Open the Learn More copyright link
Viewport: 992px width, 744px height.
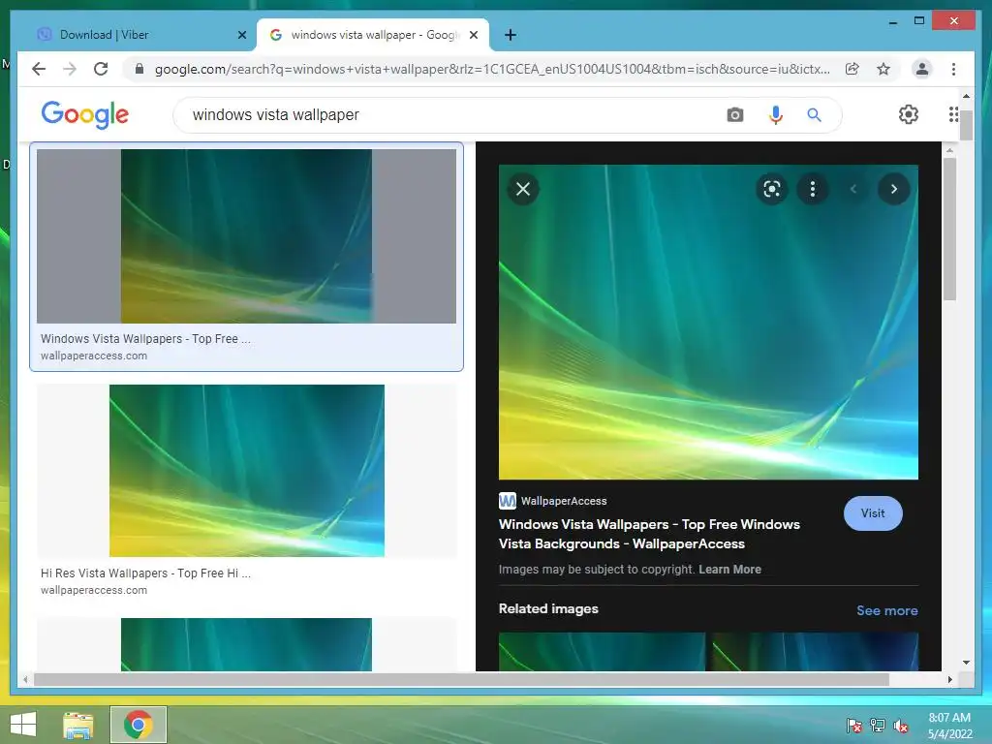[x=729, y=570]
